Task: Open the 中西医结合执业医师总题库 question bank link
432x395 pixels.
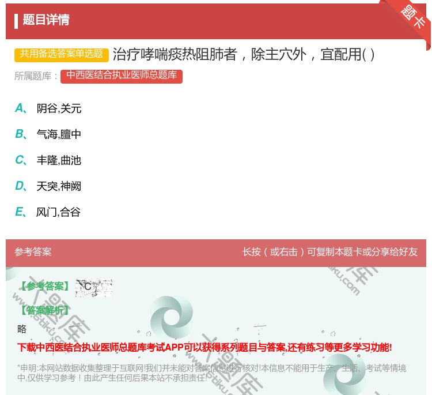Action: [122, 76]
